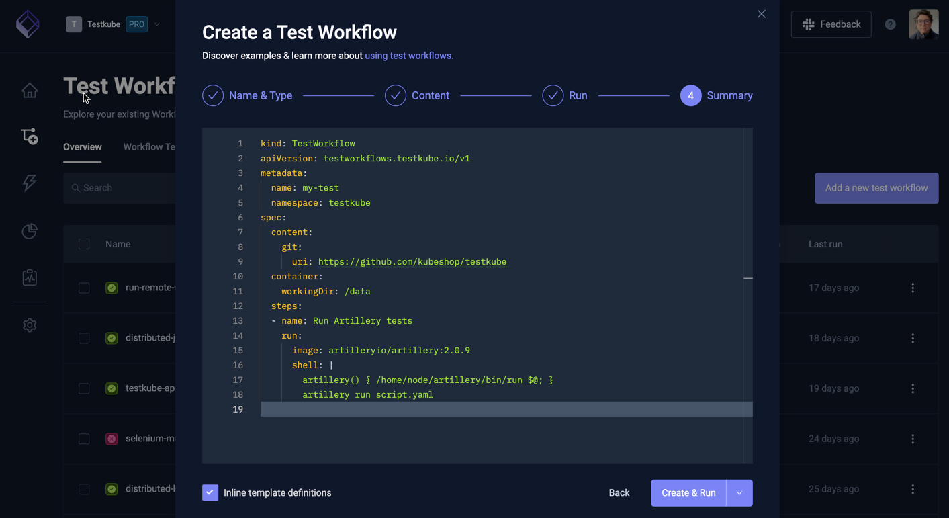Click the Slack icon in the Feedback button
Viewport: 949px width, 518px height.
(809, 24)
